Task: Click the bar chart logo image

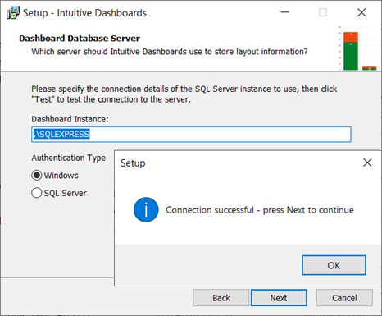Action: click(357, 48)
